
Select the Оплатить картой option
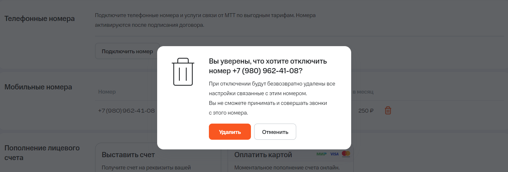pos(263,155)
